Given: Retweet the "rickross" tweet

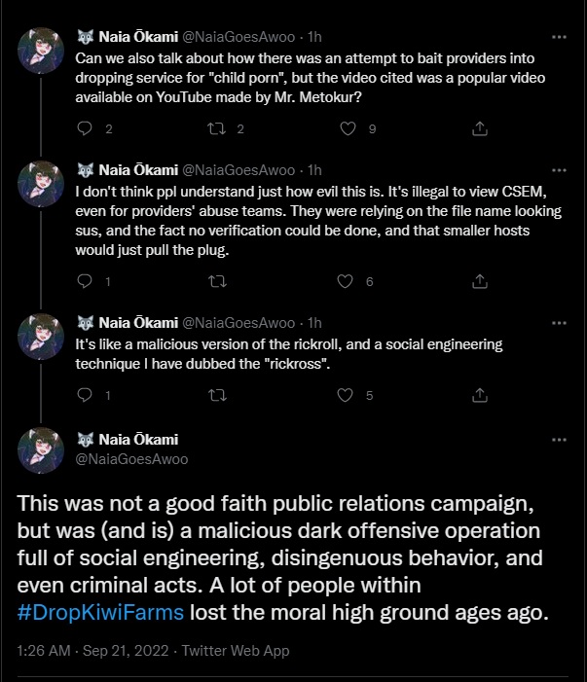Looking at the screenshot, I should pos(217,395).
